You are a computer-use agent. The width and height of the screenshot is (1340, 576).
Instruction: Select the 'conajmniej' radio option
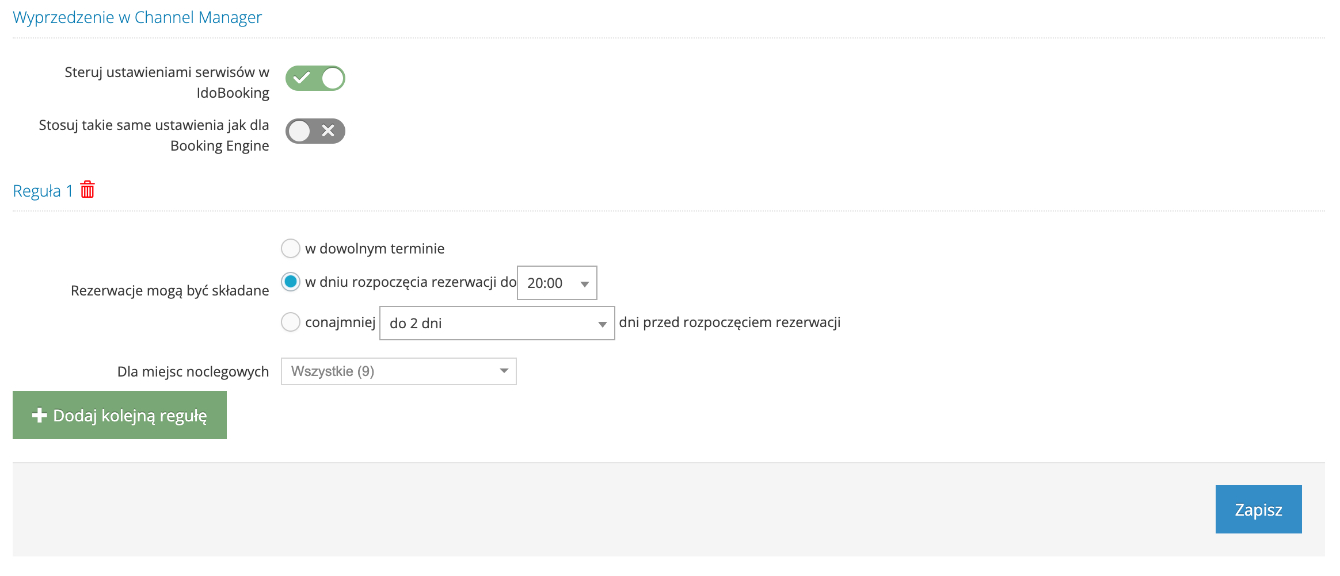(x=291, y=322)
